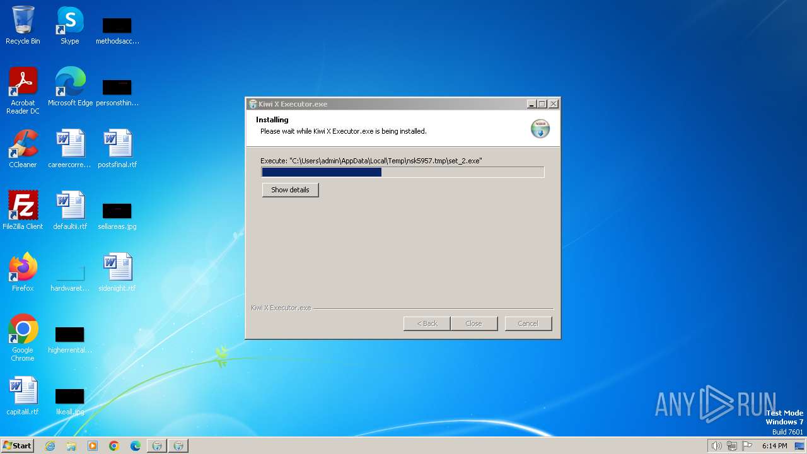Select careercorre... RTF document
This screenshot has width=807, height=454.
tap(70, 148)
